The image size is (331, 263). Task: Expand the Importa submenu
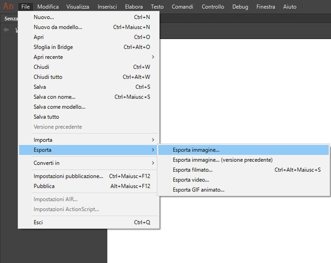[x=43, y=140]
